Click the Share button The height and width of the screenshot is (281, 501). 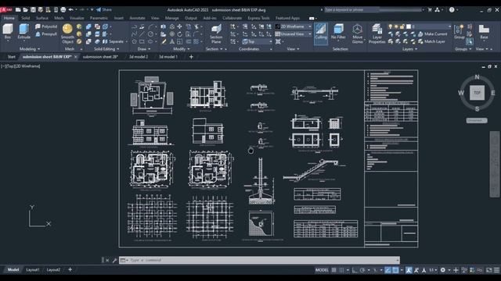pyautogui.click(x=104, y=10)
